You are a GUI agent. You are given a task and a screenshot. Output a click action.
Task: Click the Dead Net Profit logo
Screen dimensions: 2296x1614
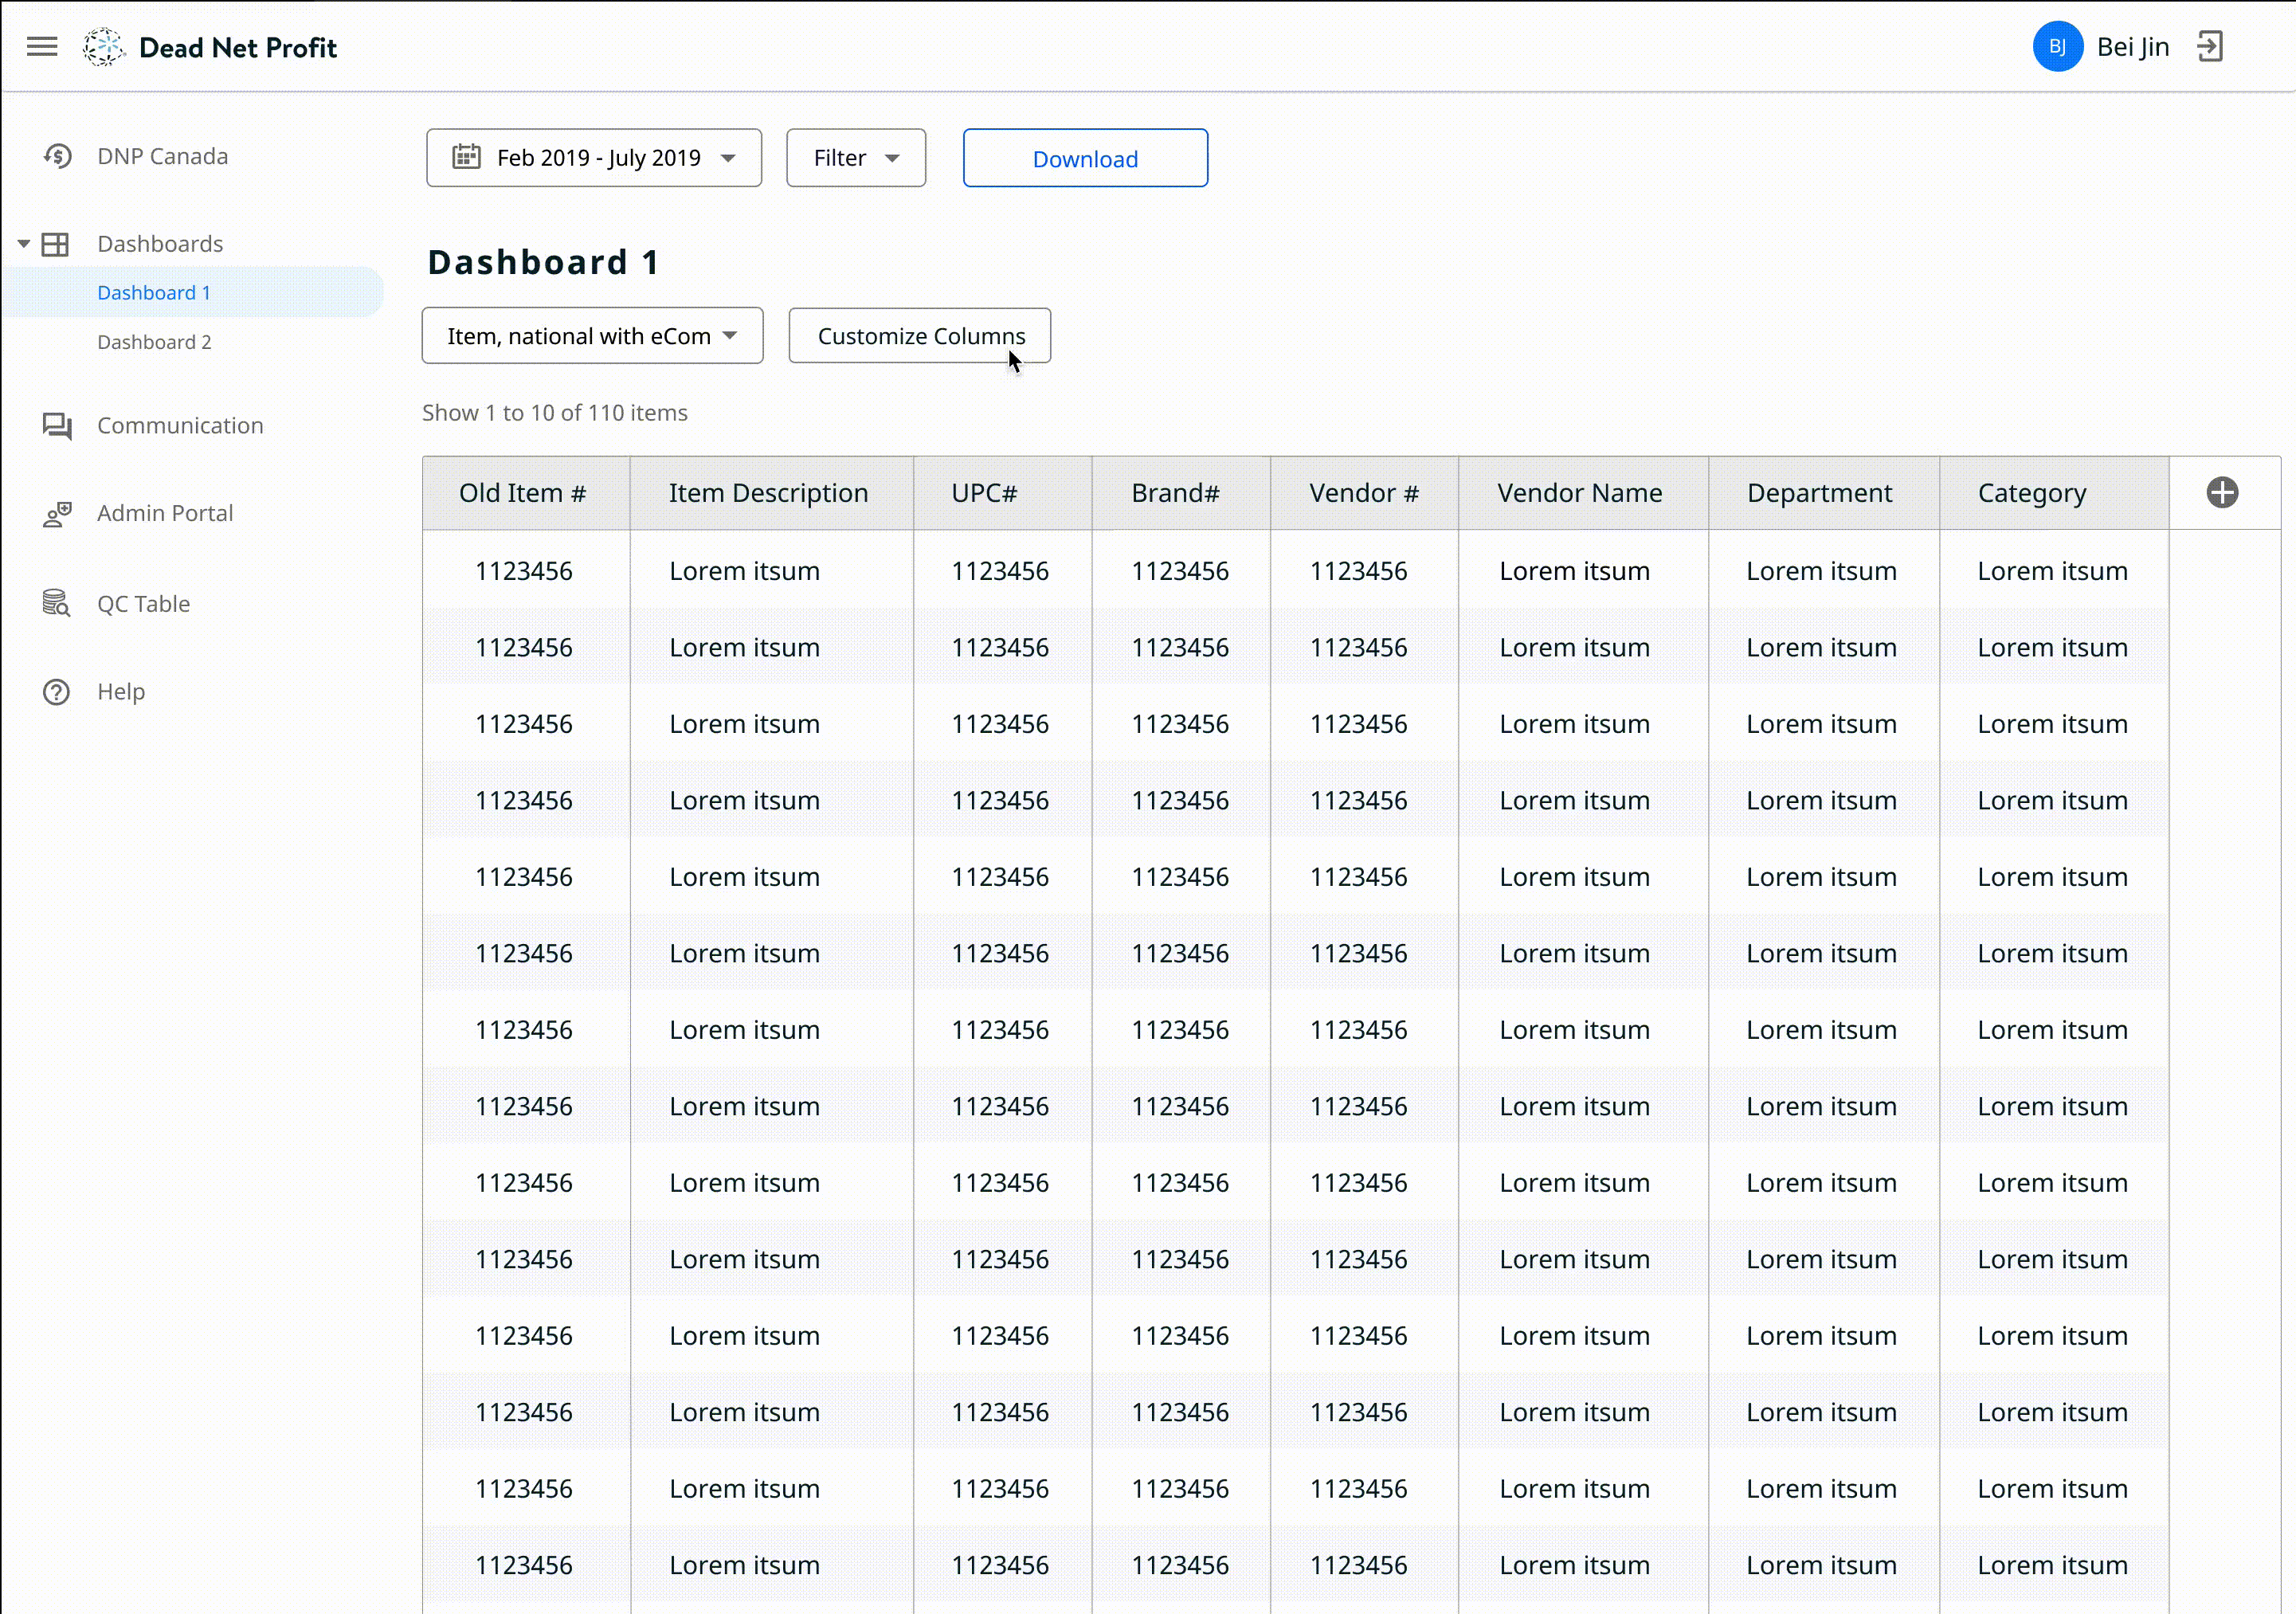tap(103, 47)
